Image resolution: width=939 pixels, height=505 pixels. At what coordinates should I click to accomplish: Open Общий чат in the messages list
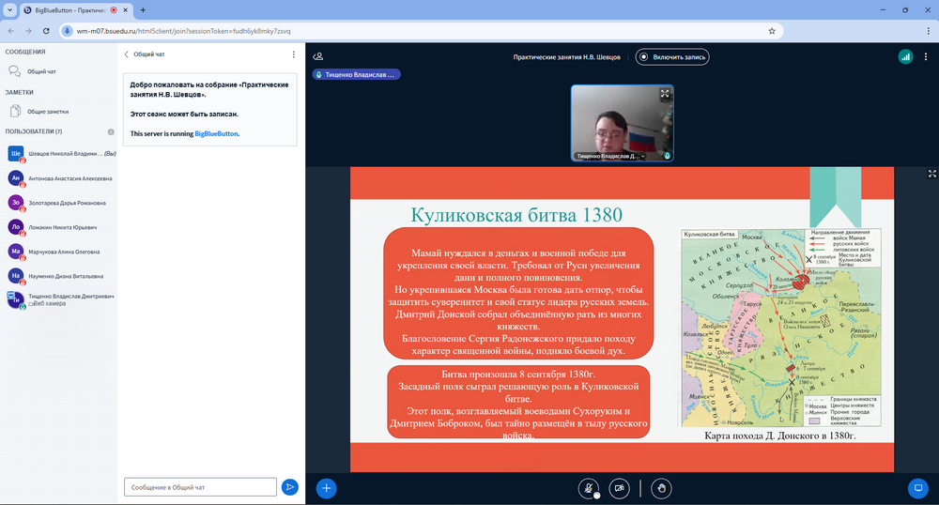pos(41,71)
